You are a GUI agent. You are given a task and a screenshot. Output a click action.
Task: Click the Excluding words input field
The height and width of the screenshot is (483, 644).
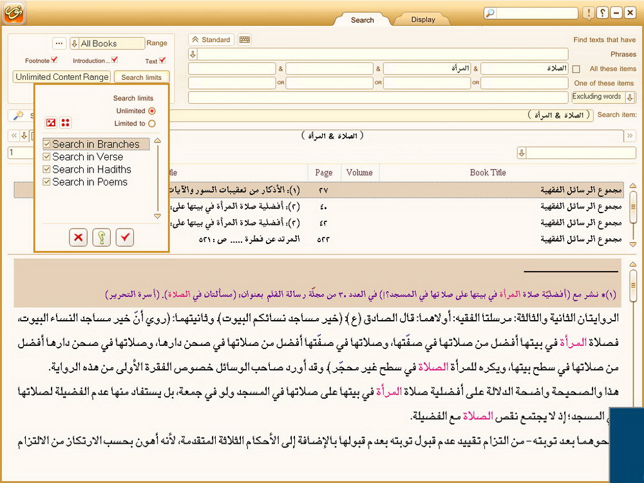[x=378, y=97]
